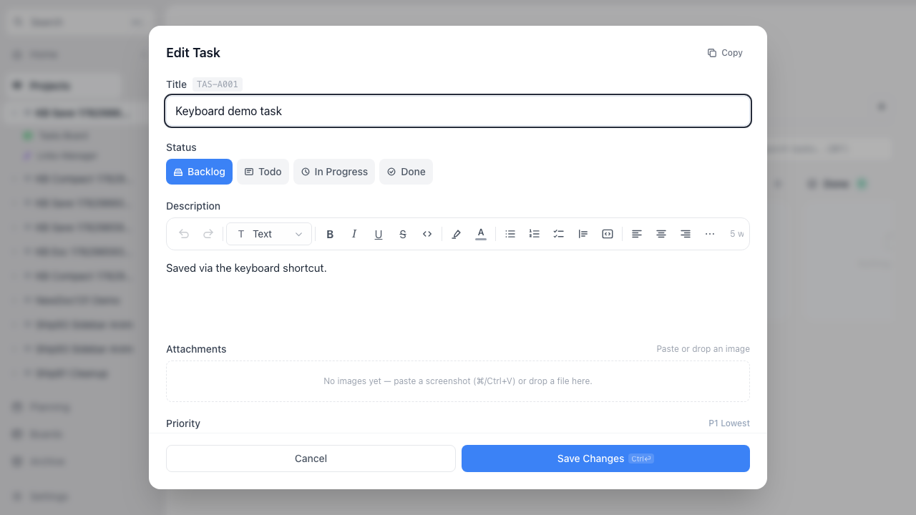Insert a bulleted list
The width and height of the screenshot is (916, 515).
click(510, 234)
